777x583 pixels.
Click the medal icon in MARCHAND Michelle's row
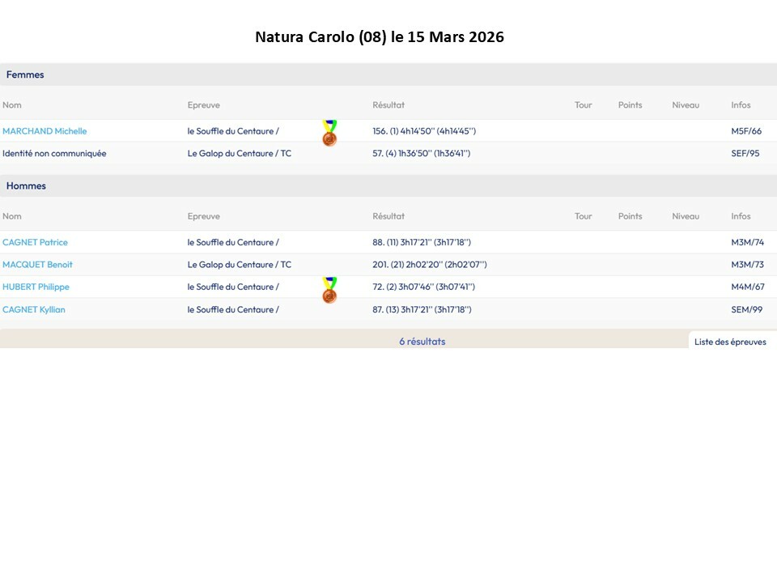[x=329, y=133]
